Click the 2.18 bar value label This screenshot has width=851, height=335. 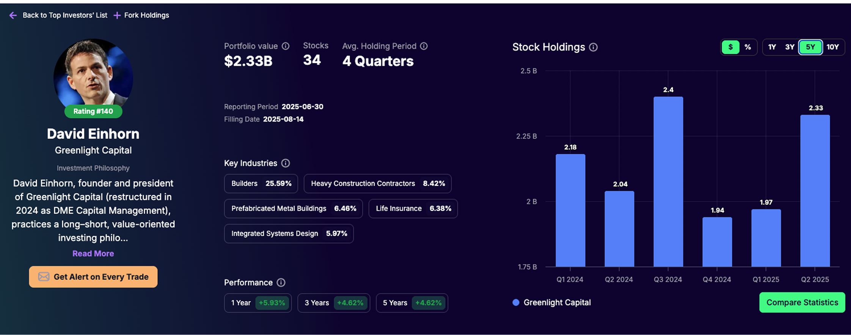click(x=570, y=147)
